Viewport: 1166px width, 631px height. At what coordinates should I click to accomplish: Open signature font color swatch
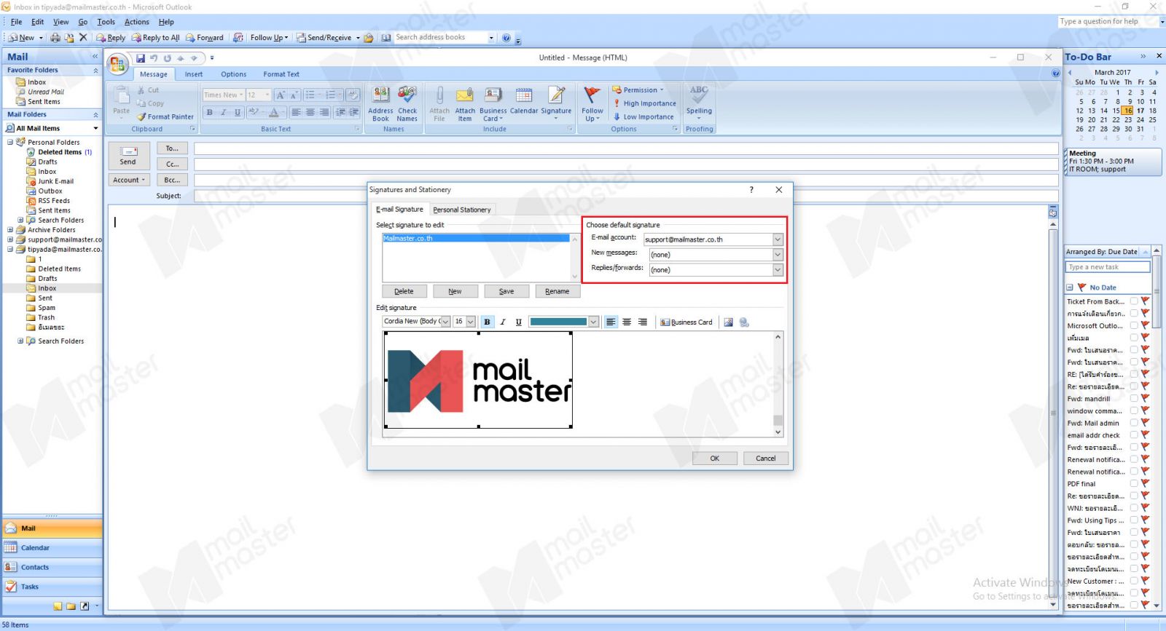(564, 322)
